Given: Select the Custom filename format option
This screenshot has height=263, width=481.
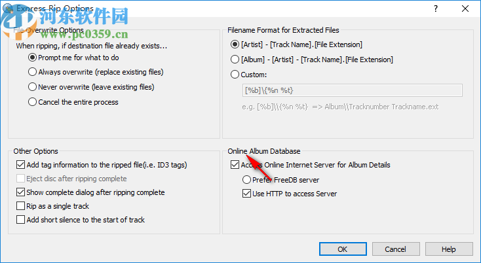Looking at the screenshot, I should point(235,75).
